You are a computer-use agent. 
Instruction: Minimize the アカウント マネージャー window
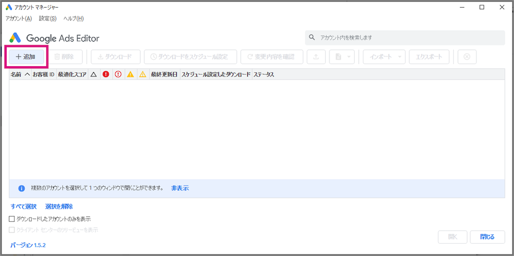click(x=462, y=7)
